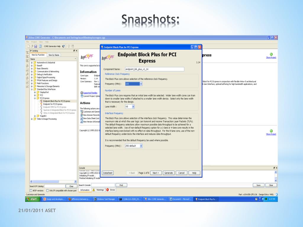
Task: Click the What's This help pointer icon
Action: point(63,46)
